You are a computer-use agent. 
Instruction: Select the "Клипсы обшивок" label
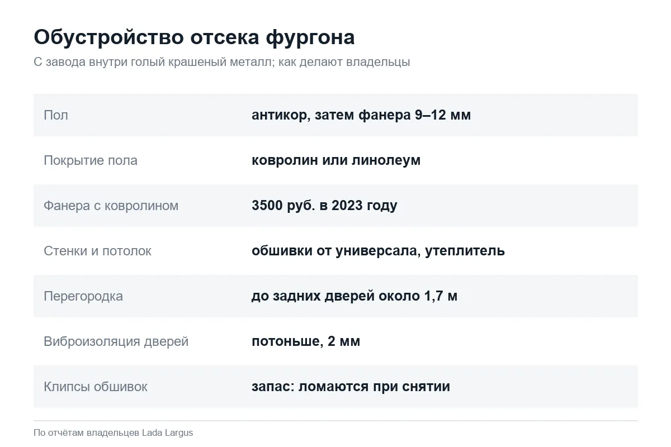(x=96, y=387)
